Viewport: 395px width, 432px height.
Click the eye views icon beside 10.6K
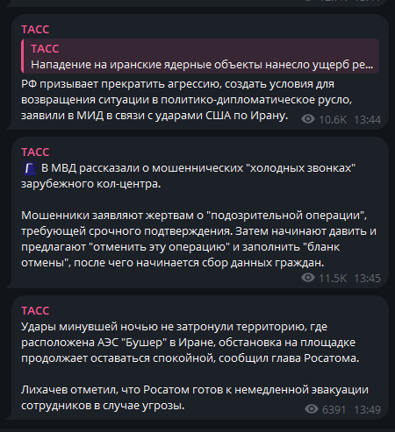point(308,119)
